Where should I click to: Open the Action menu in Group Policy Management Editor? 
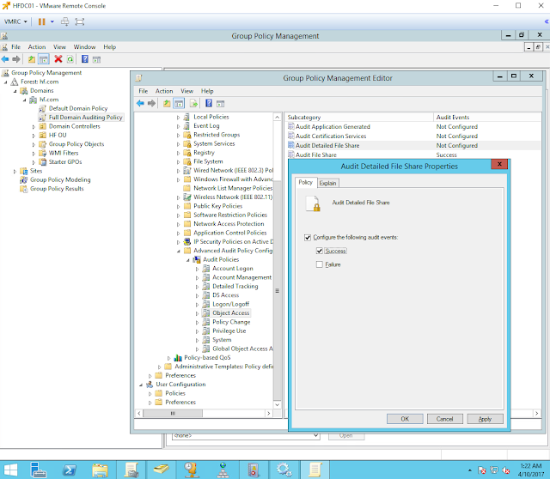pyautogui.click(x=164, y=91)
